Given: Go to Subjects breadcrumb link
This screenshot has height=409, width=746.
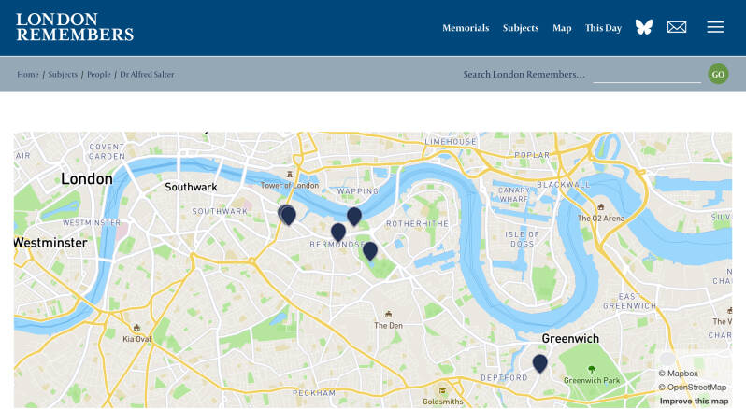Looking at the screenshot, I should point(63,74).
